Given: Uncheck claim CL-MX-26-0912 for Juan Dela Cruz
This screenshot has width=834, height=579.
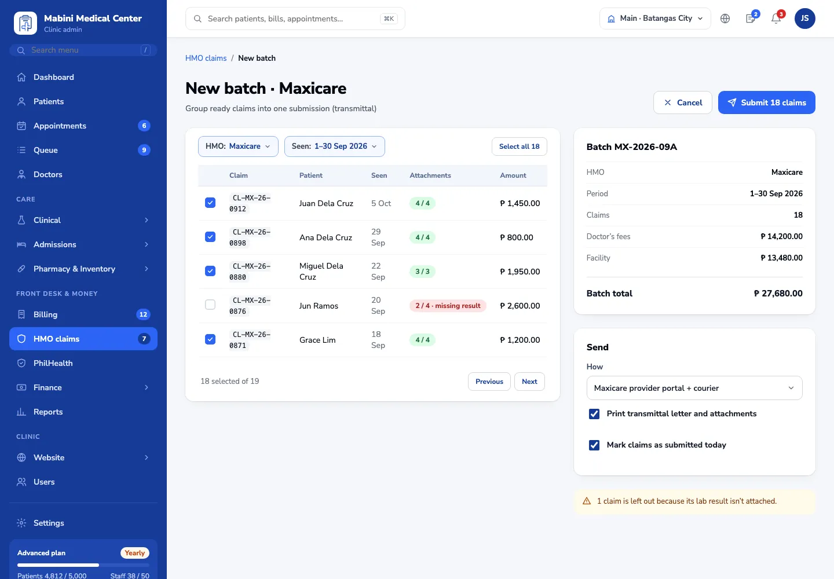Looking at the screenshot, I should click(x=210, y=203).
